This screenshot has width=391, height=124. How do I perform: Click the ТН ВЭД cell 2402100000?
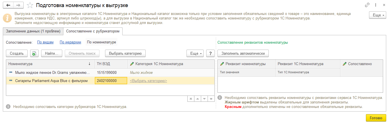(111, 81)
